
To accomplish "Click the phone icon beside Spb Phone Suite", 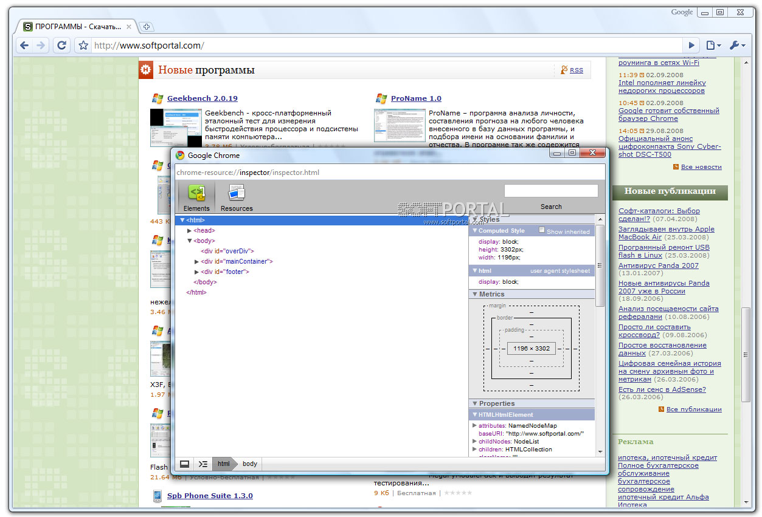I will [158, 496].
